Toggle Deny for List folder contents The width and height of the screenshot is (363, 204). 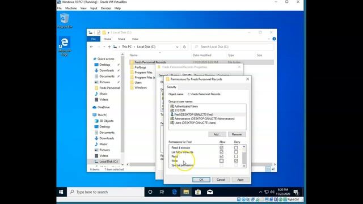click(236, 152)
